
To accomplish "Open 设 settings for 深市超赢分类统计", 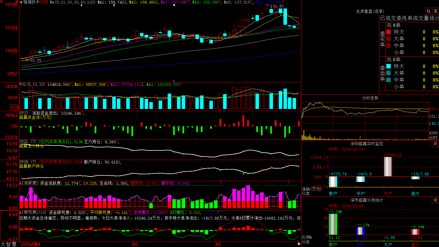I will 435,200.
